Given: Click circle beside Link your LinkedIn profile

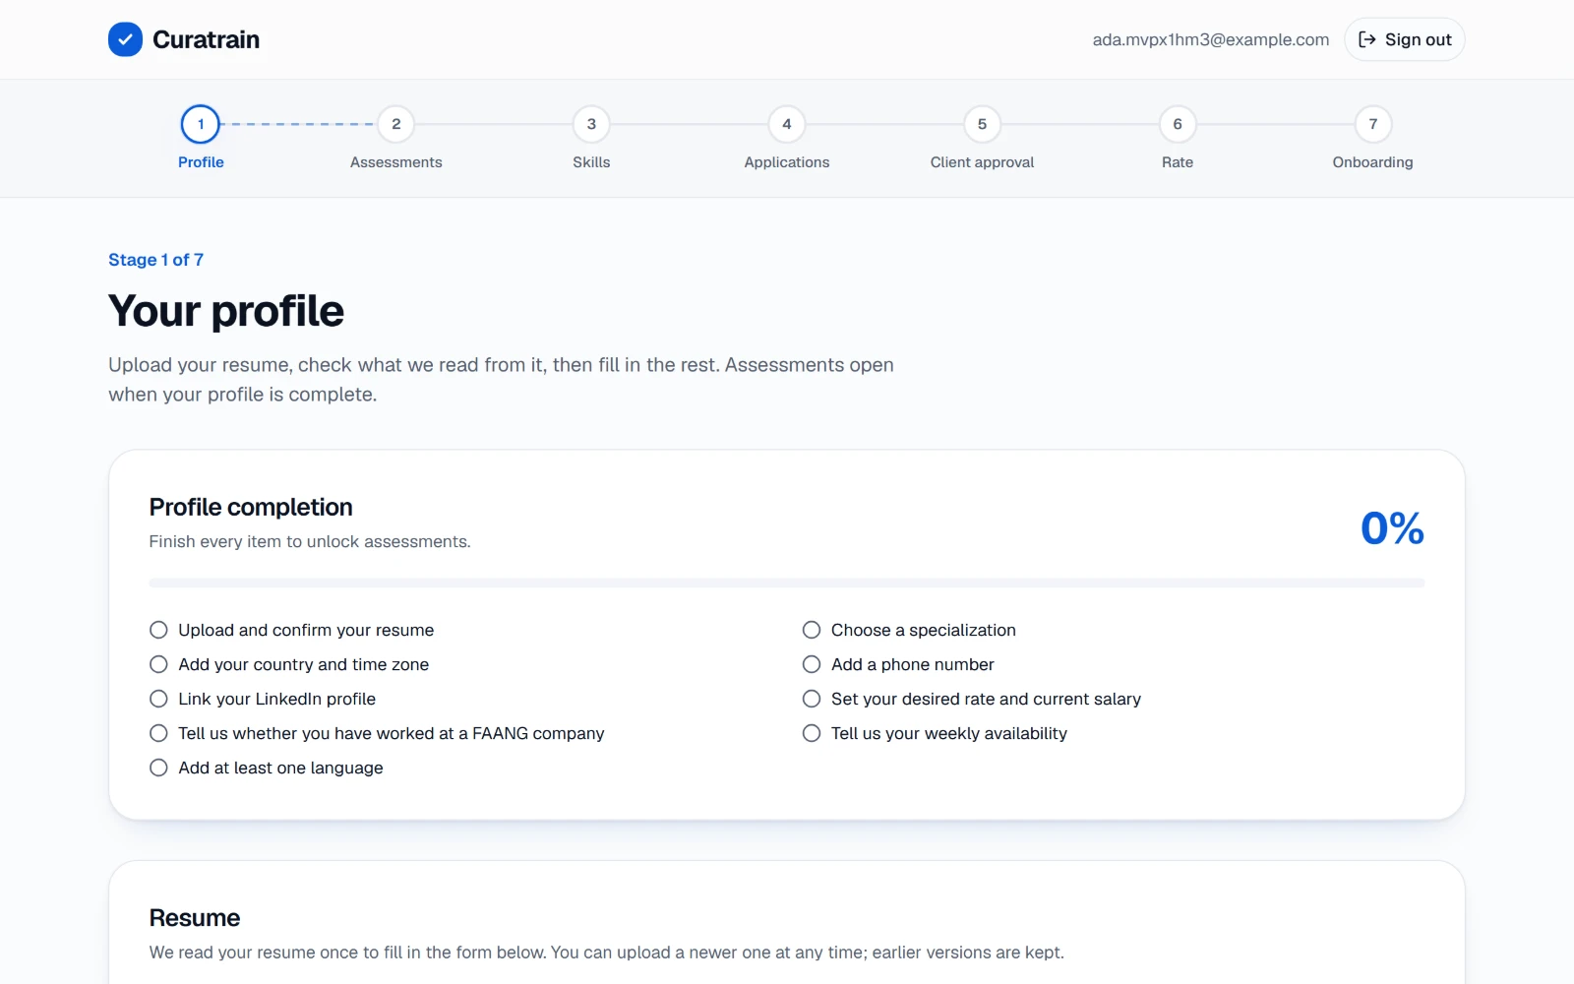Looking at the screenshot, I should (158, 699).
